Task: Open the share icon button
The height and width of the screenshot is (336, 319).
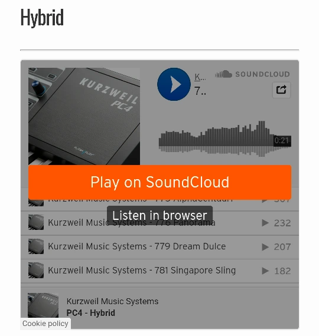Action: click(x=281, y=90)
